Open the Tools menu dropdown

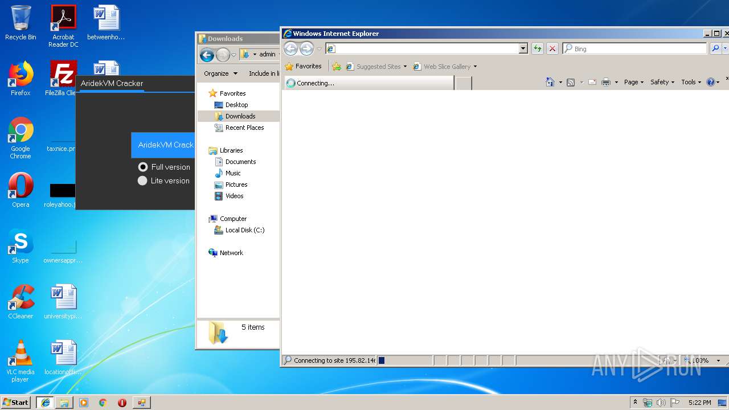[691, 82]
